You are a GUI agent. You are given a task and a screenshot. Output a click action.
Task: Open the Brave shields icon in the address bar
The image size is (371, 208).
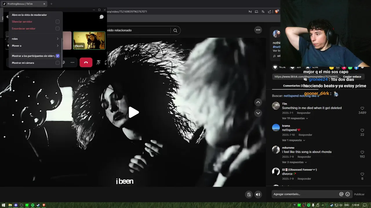[x=277, y=12]
